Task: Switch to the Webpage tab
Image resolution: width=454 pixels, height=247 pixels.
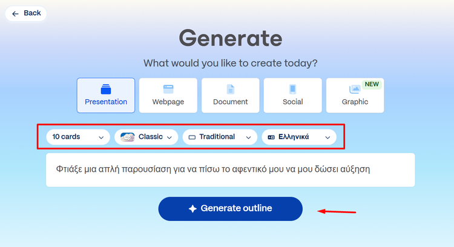Action: [168, 102]
